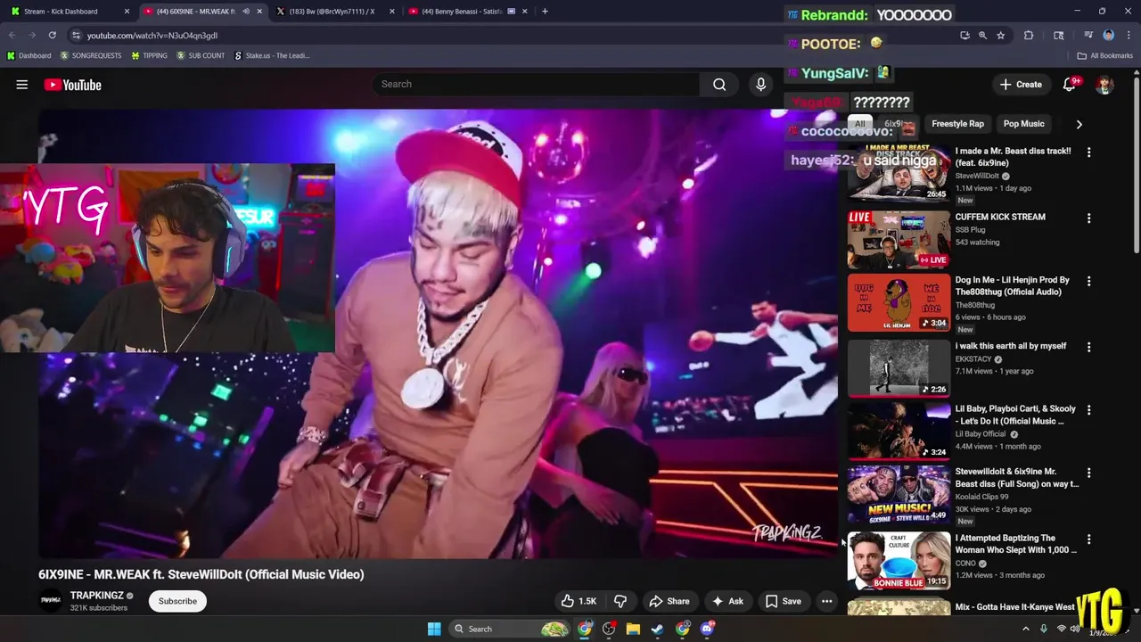Open a new browser tab

click(x=545, y=12)
